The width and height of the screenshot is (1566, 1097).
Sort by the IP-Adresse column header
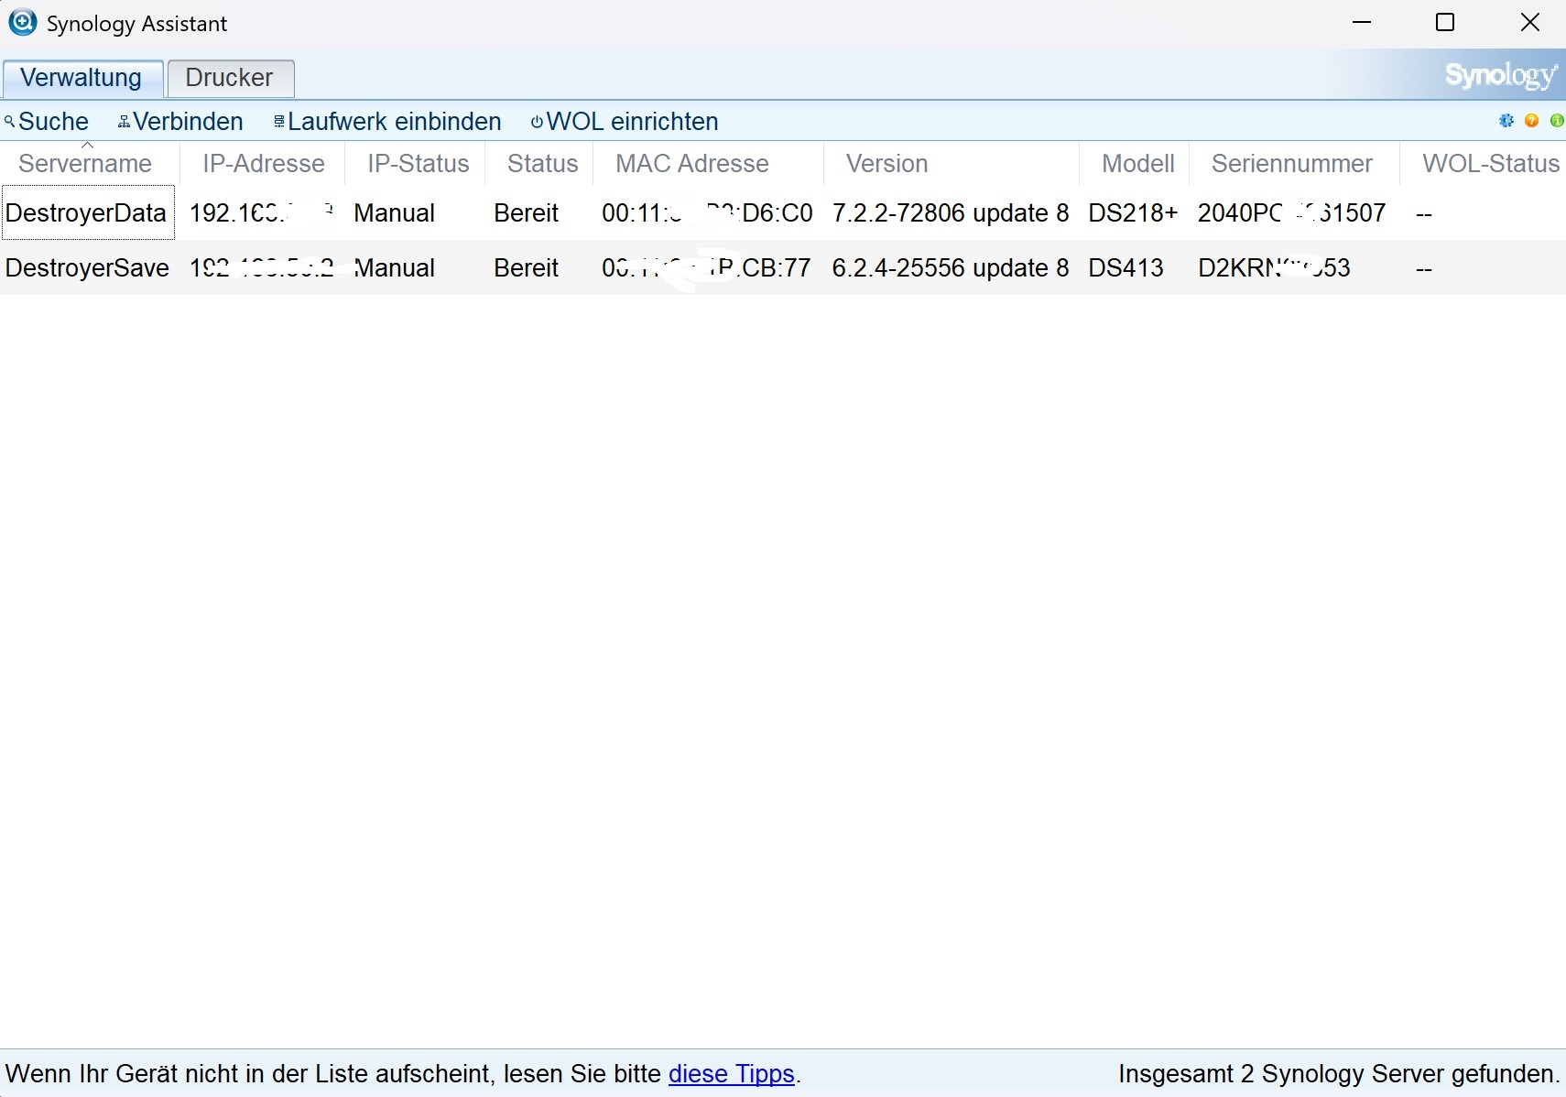pos(264,164)
